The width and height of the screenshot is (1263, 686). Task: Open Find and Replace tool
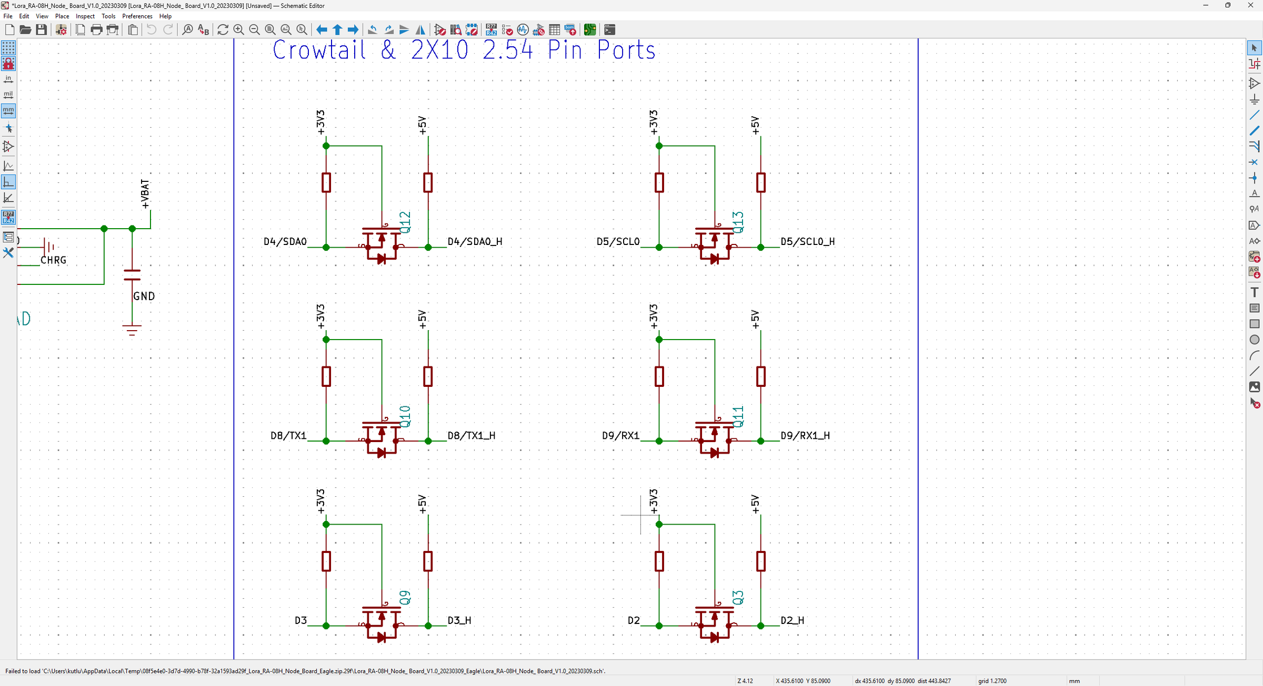point(203,30)
